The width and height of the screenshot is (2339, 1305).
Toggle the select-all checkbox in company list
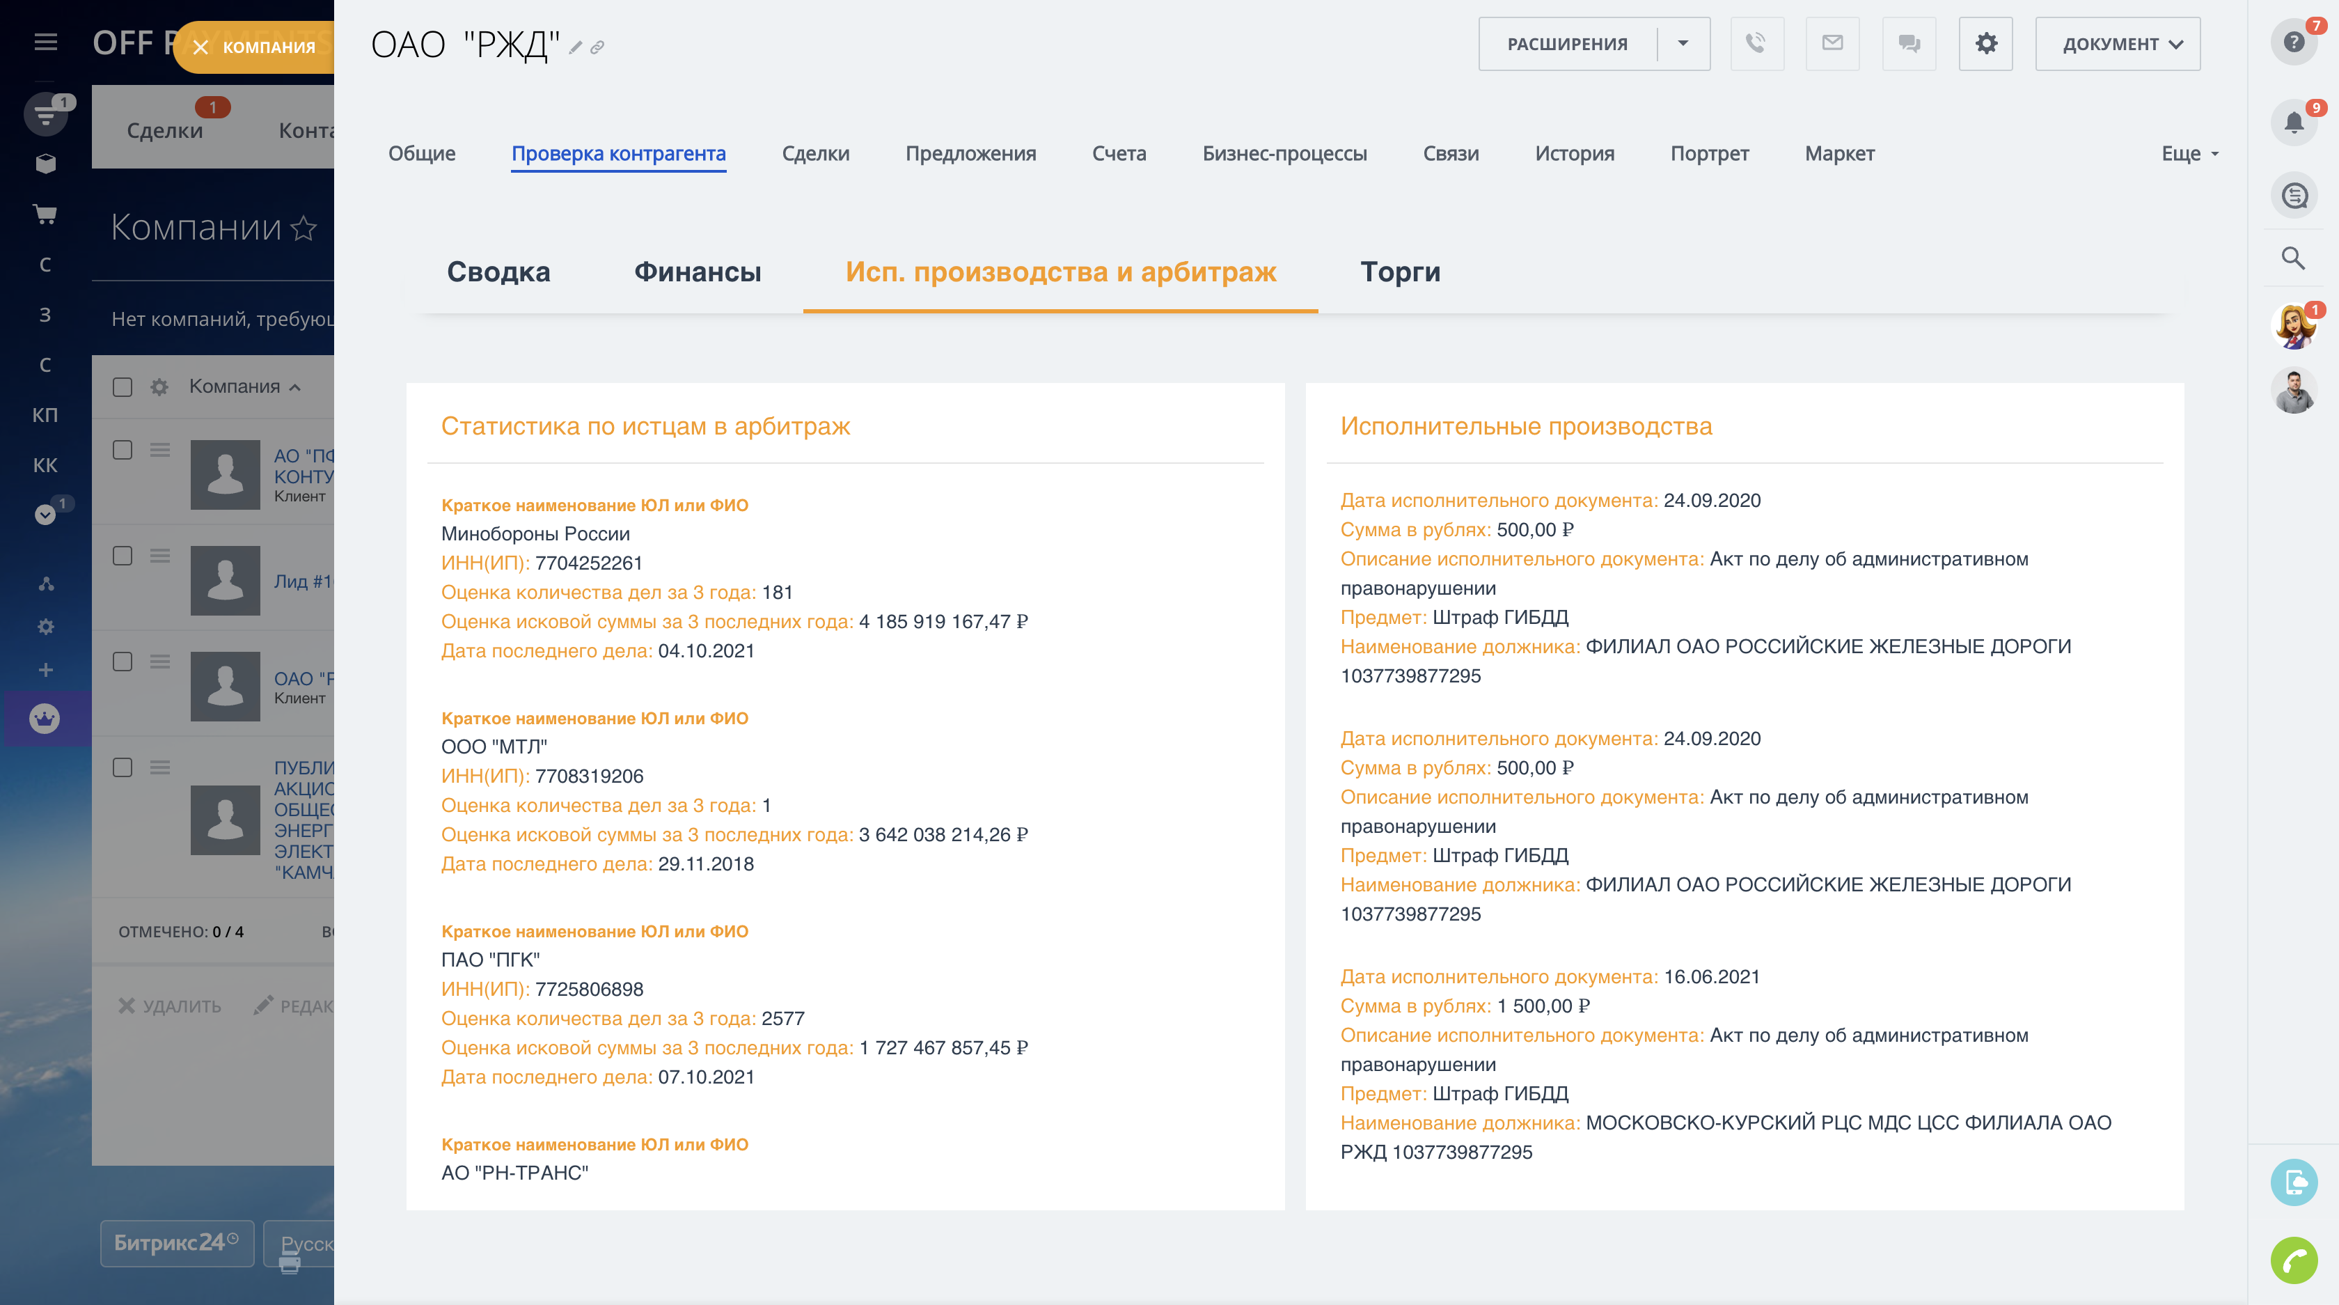tap(123, 387)
